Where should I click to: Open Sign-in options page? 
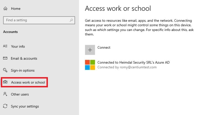click(23, 70)
